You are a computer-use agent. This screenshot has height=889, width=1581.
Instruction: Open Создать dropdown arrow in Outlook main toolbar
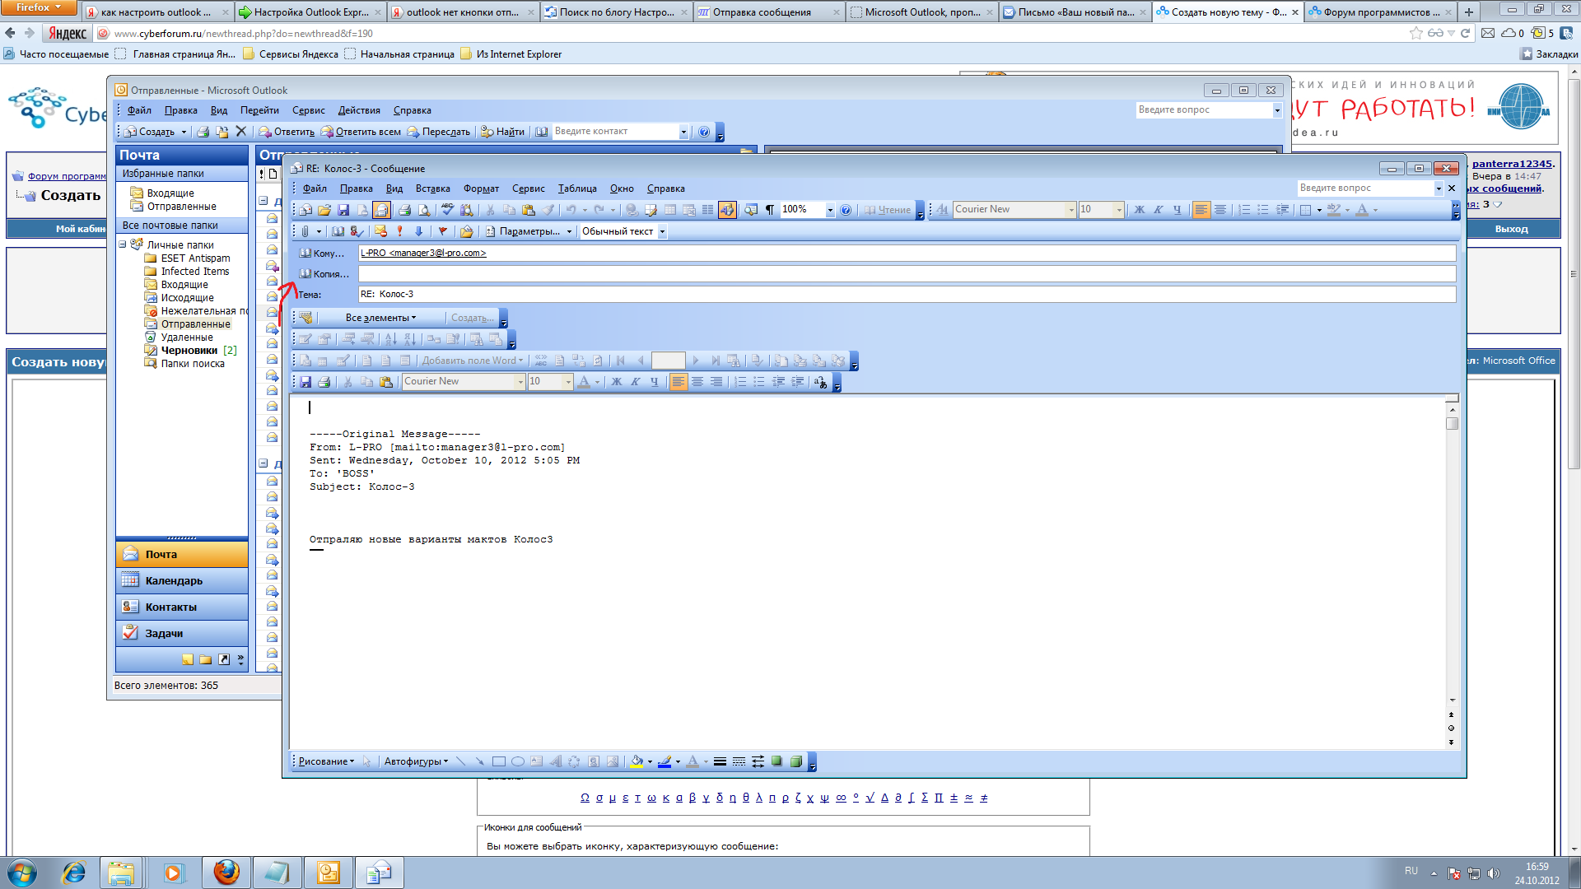click(184, 132)
